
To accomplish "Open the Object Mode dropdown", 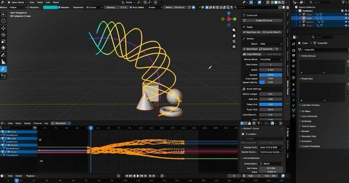I will tap(17, 2).
